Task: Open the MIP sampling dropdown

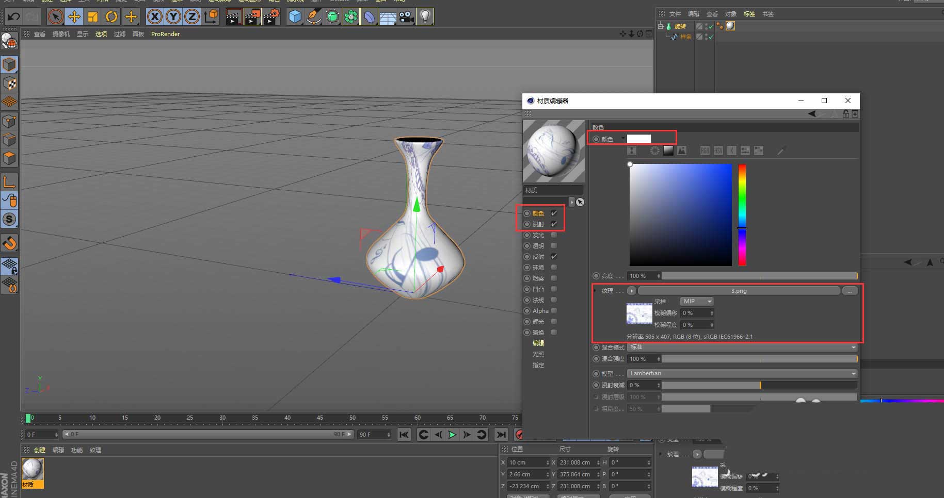Action: click(696, 301)
